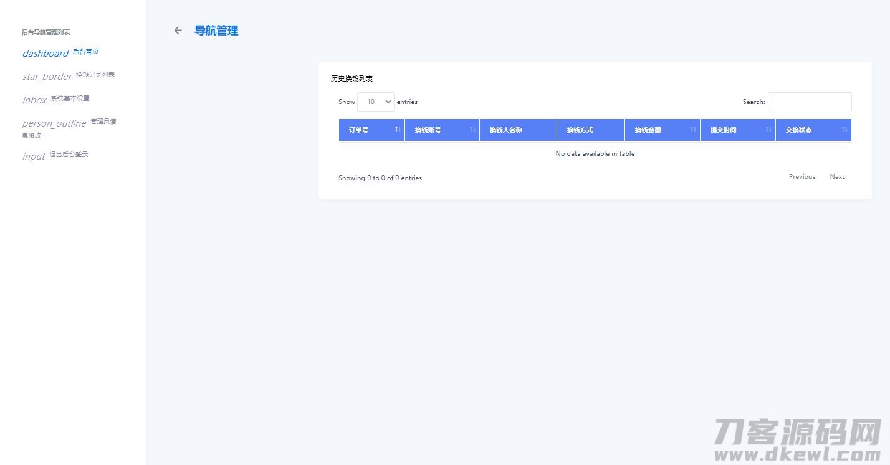The image size is (890, 465).
Task: Open 系统基本设置 menu item
Action: [70, 98]
